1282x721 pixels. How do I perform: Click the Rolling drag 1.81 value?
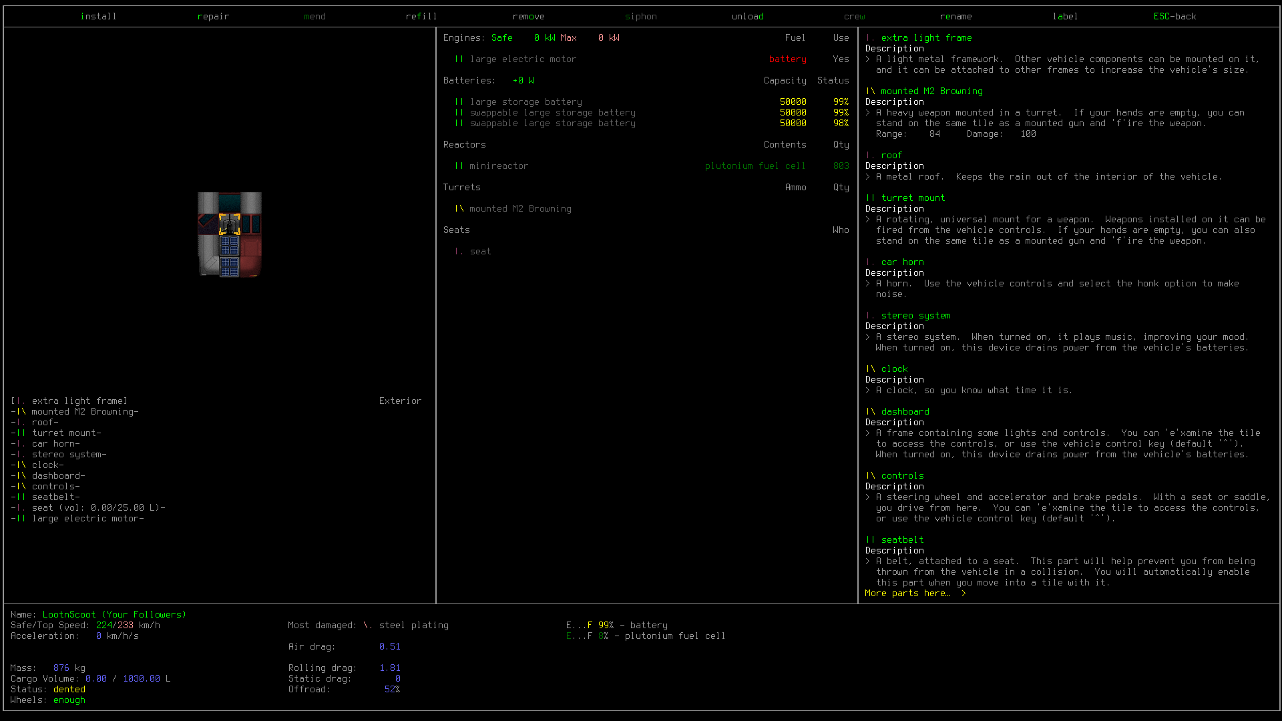pos(390,668)
